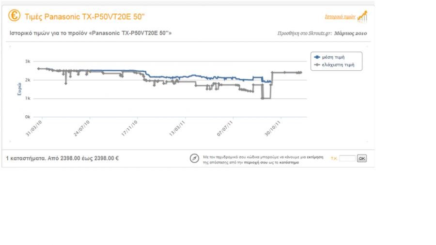Viewport: 436px width, 245px height.
Task: Click the Μάρτιος 2010 date text
Action: (350, 33)
